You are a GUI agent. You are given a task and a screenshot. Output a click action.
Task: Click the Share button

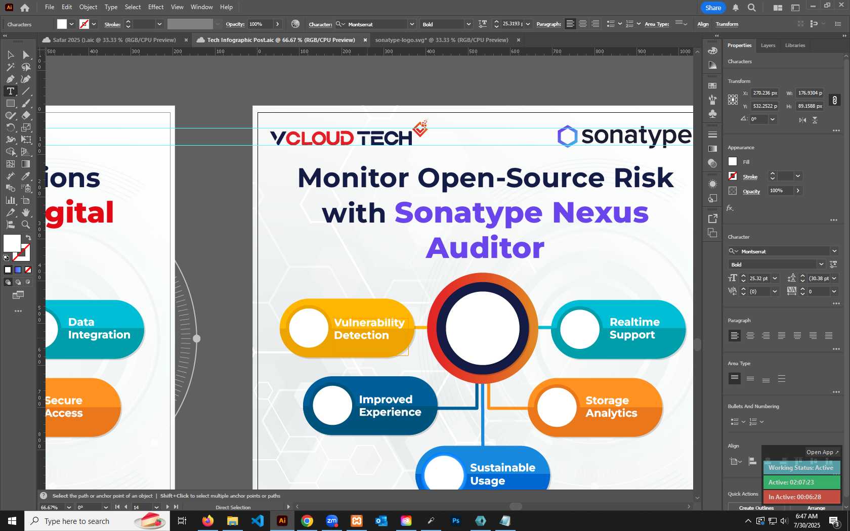[713, 8]
